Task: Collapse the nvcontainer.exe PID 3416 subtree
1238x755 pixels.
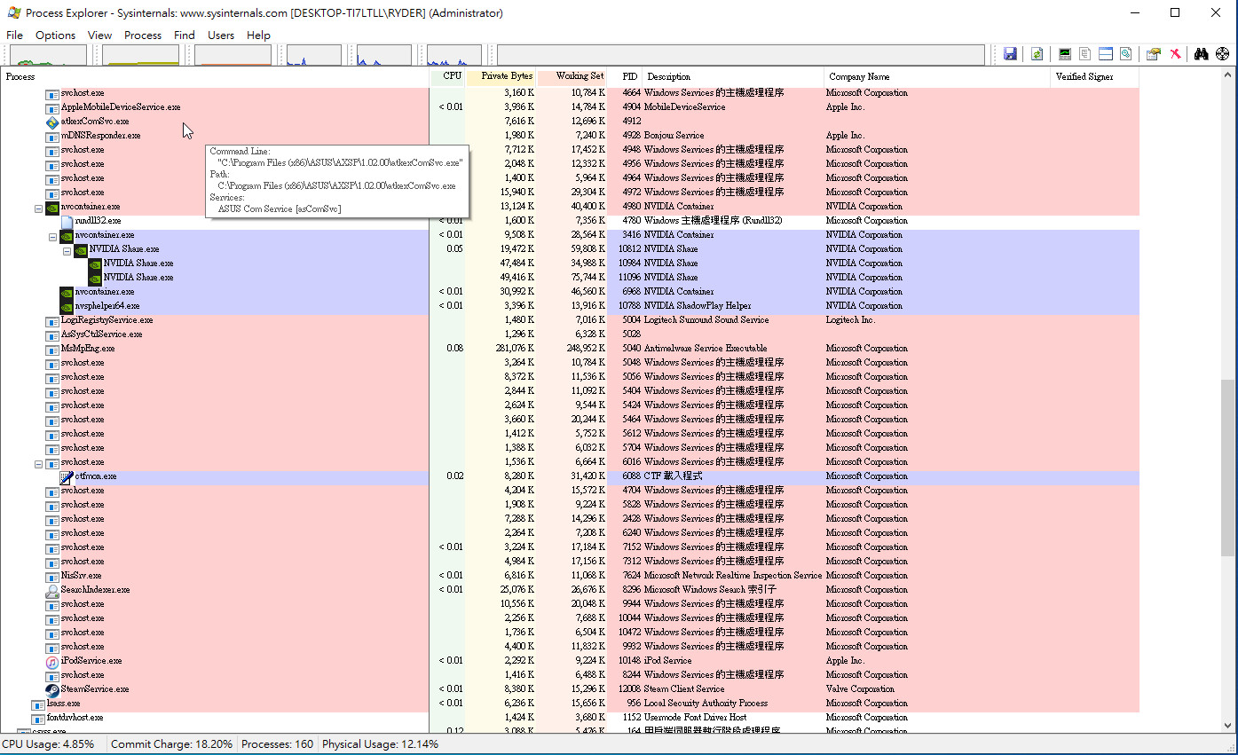Action: click(x=52, y=238)
